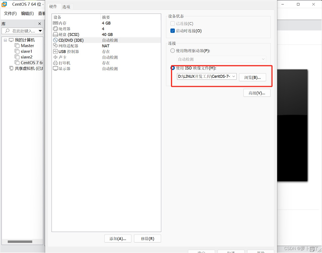
Task: Close the library (库) panel with X
Action: pos(39,24)
